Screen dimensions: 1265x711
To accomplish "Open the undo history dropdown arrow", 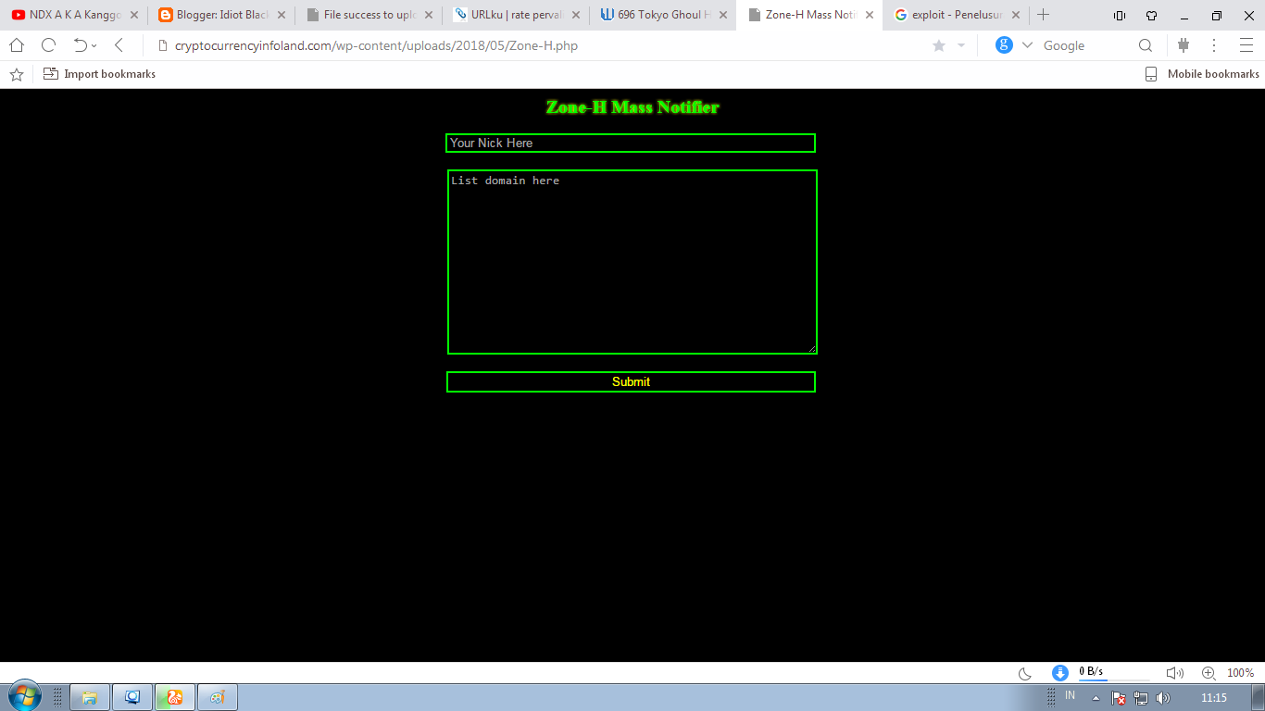I will [x=93, y=44].
